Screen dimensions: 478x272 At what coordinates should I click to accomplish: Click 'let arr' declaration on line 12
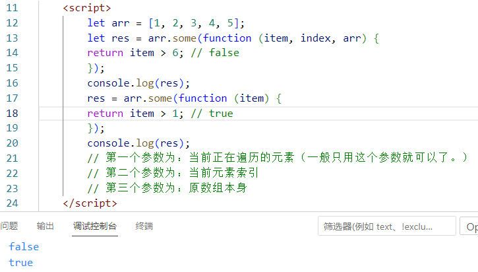(x=108, y=23)
